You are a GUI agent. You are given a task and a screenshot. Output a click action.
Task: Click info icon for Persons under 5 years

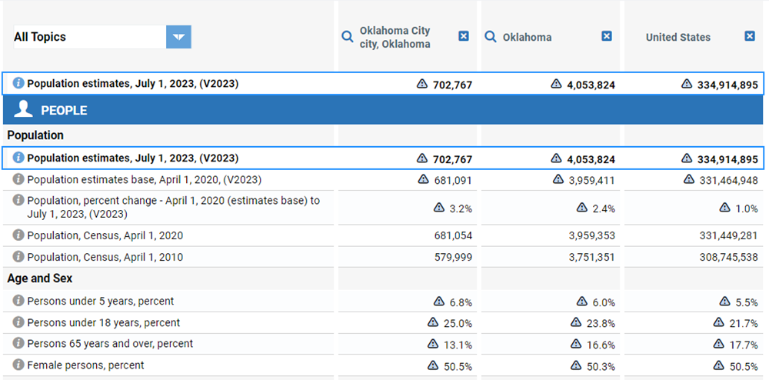18,301
